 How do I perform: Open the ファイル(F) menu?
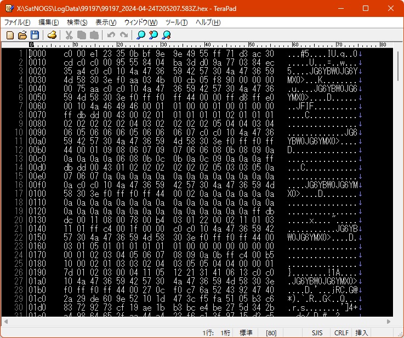click(18, 22)
